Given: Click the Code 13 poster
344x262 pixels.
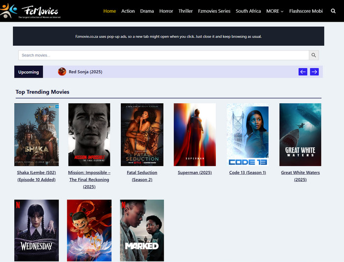Looking at the screenshot, I should click(248, 135).
